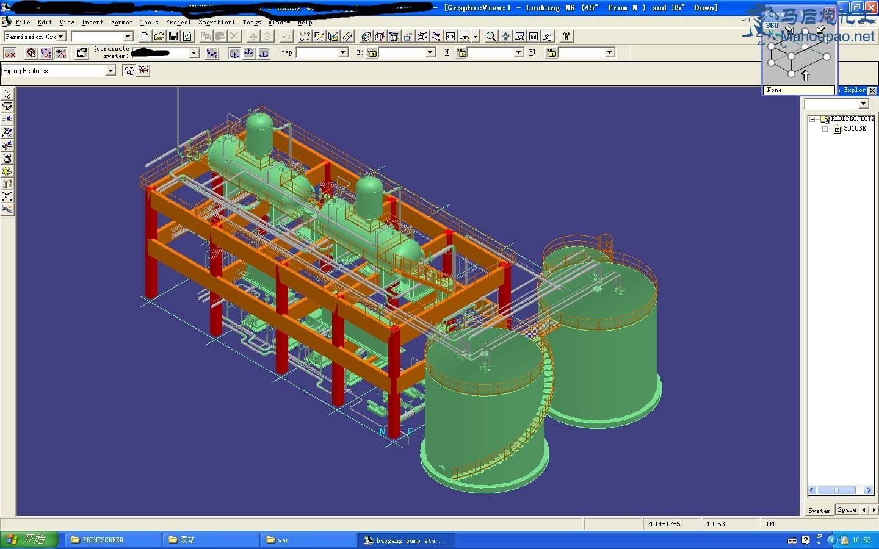The width and height of the screenshot is (879, 549).
Task: Activate the Route Pipe tool
Action: pyautogui.click(x=7, y=107)
